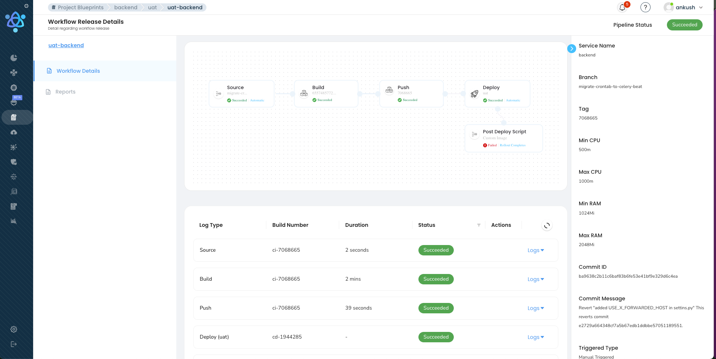This screenshot has height=359, width=716.
Task: Expand Logs dropdown for the Build stage
Action: pyautogui.click(x=535, y=279)
